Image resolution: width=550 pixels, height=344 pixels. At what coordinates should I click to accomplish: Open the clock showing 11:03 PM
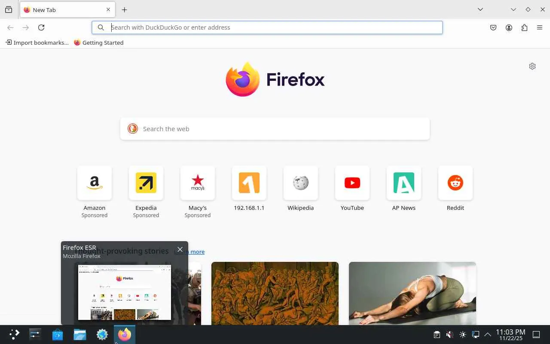pos(510,335)
